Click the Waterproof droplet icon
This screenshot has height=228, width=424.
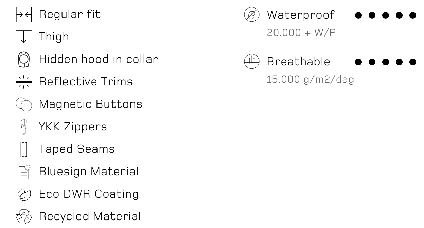pos(252,15)
